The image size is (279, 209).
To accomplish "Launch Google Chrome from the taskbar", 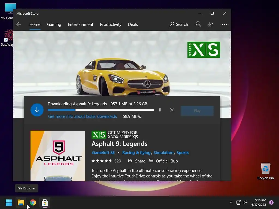I will tap(33, 202).
